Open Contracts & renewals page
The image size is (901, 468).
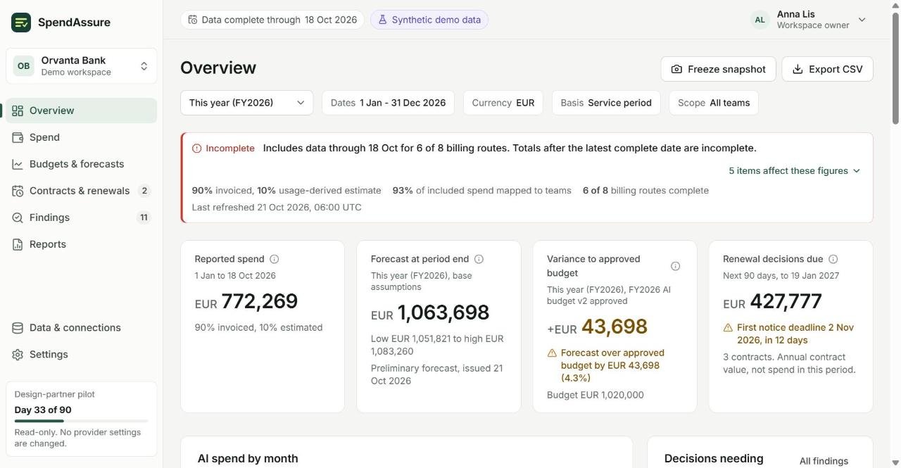tap(82, 191)
